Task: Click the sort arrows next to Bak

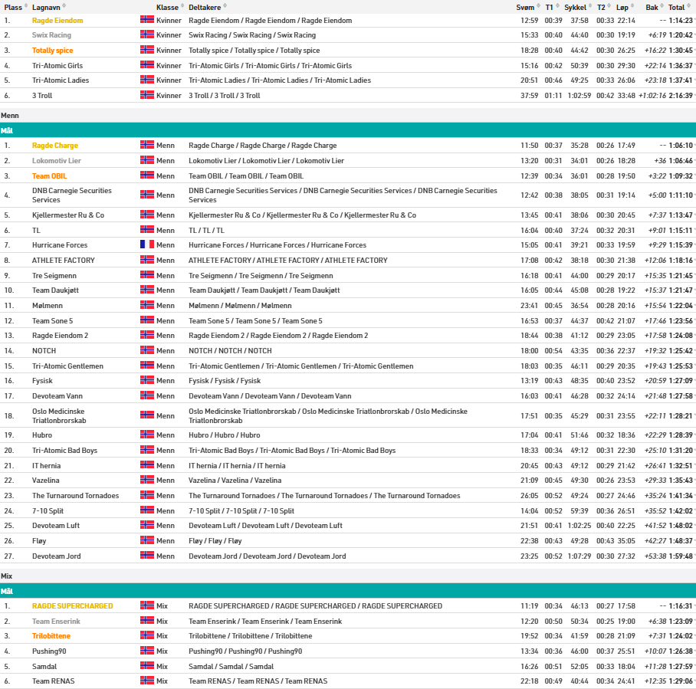Action: tap(662, 7)
